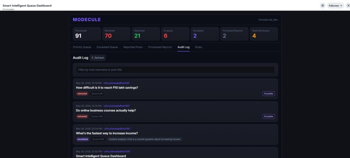Click the MODECULE logo

(x=86, y=19)
